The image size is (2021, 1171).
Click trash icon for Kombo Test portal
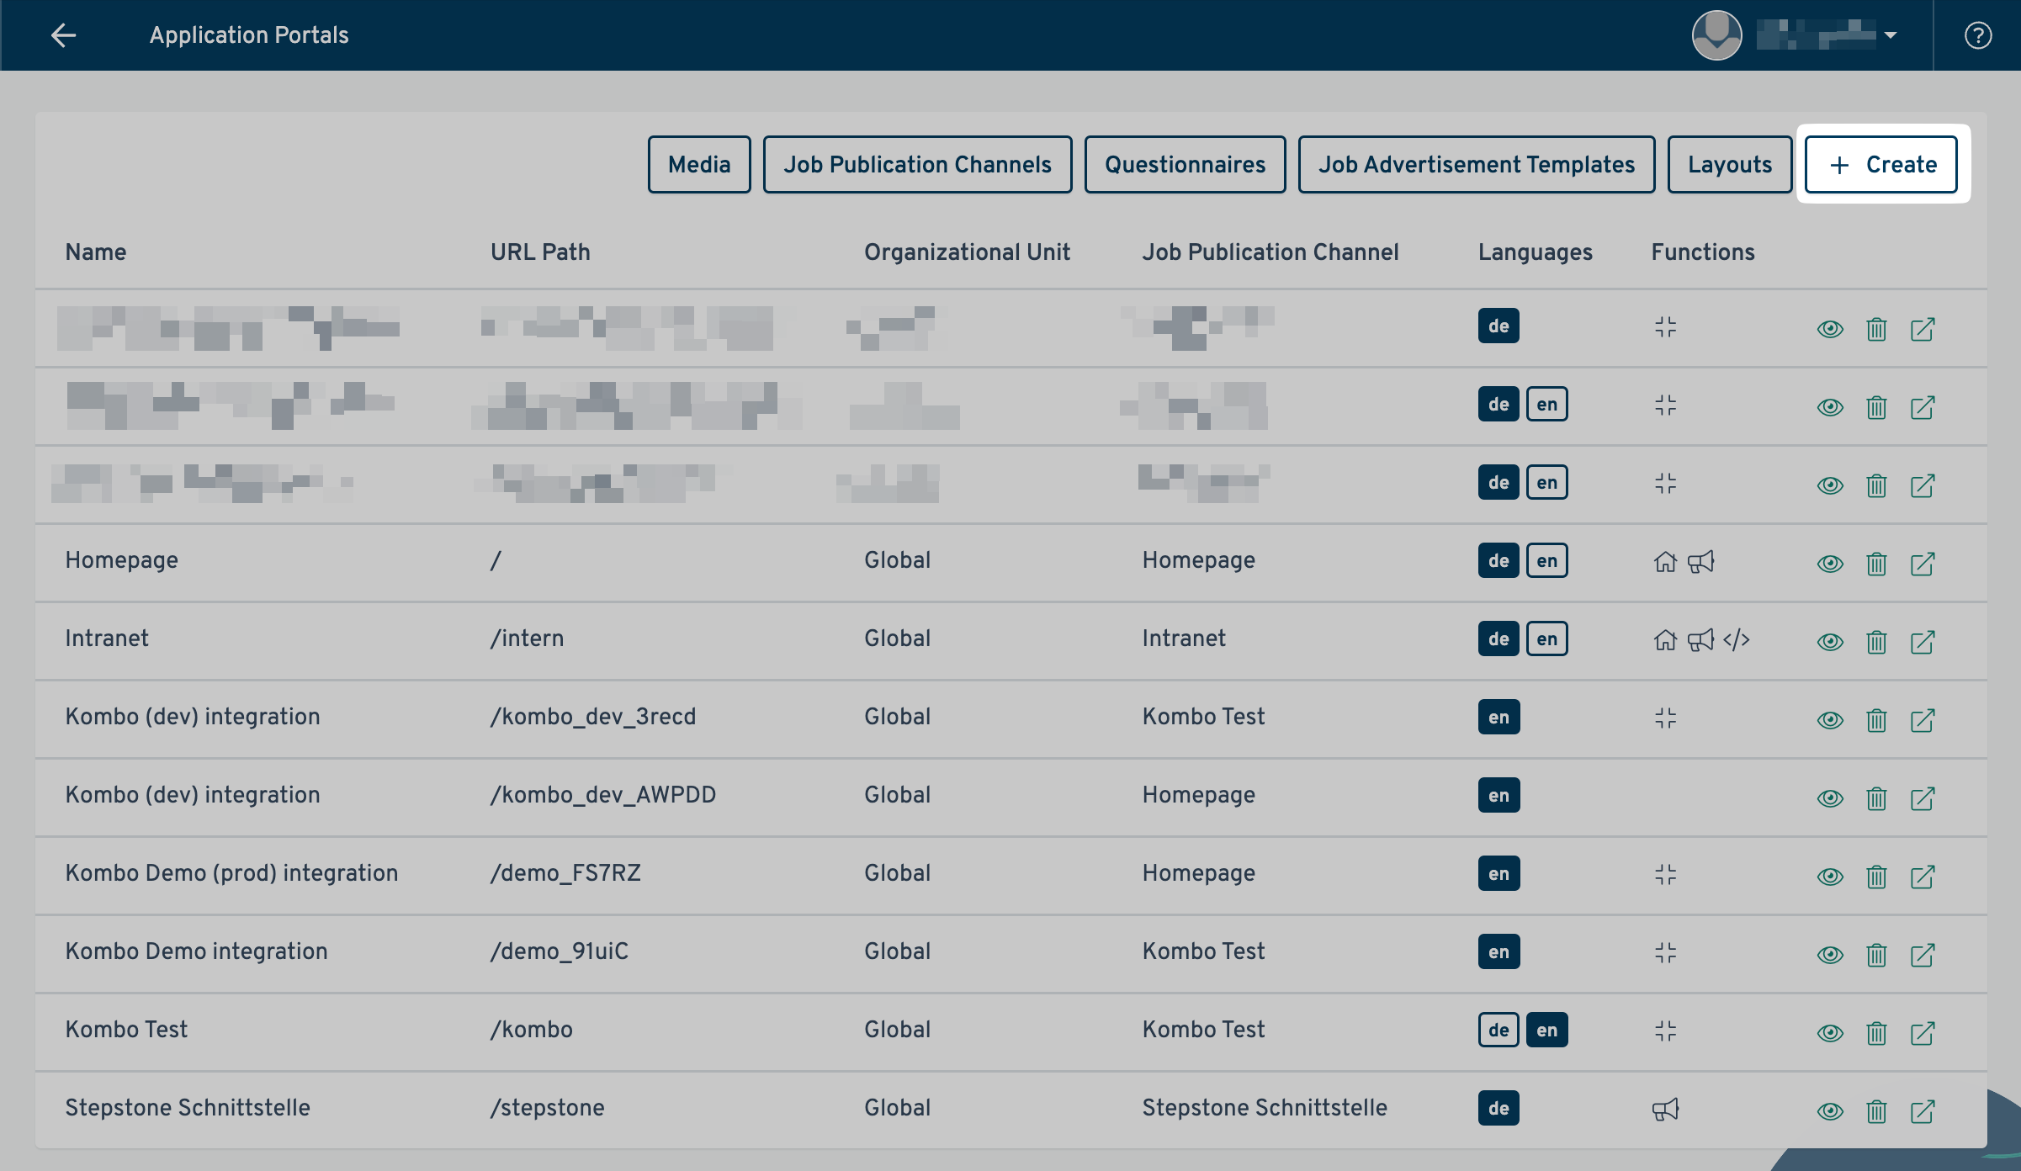pyautogui.click(x=1876, y=1033)
